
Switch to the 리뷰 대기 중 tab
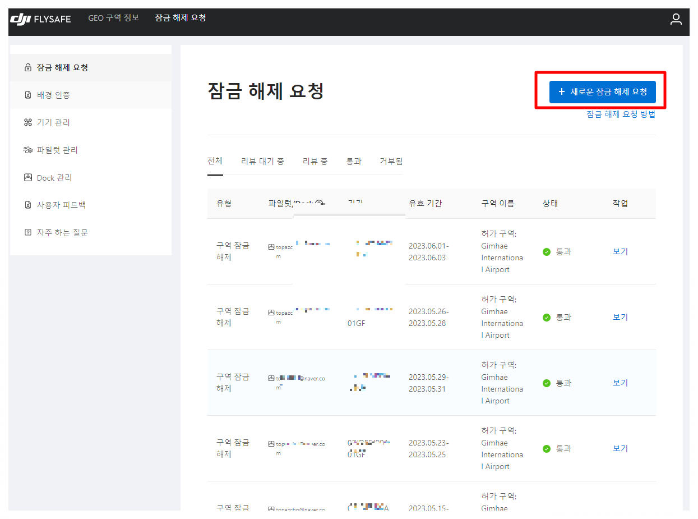pos(262,162)
